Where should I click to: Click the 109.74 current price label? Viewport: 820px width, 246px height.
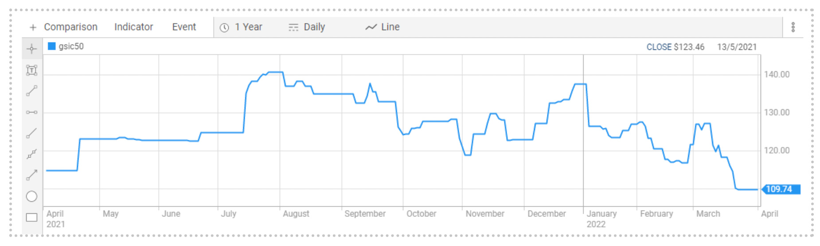[781, 189]
